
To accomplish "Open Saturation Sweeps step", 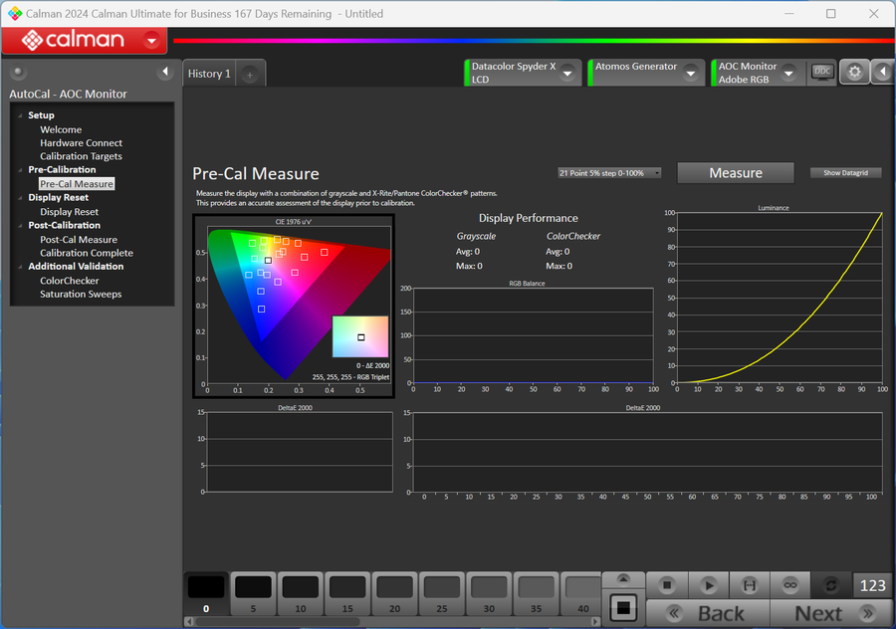I will click(81, 294).
